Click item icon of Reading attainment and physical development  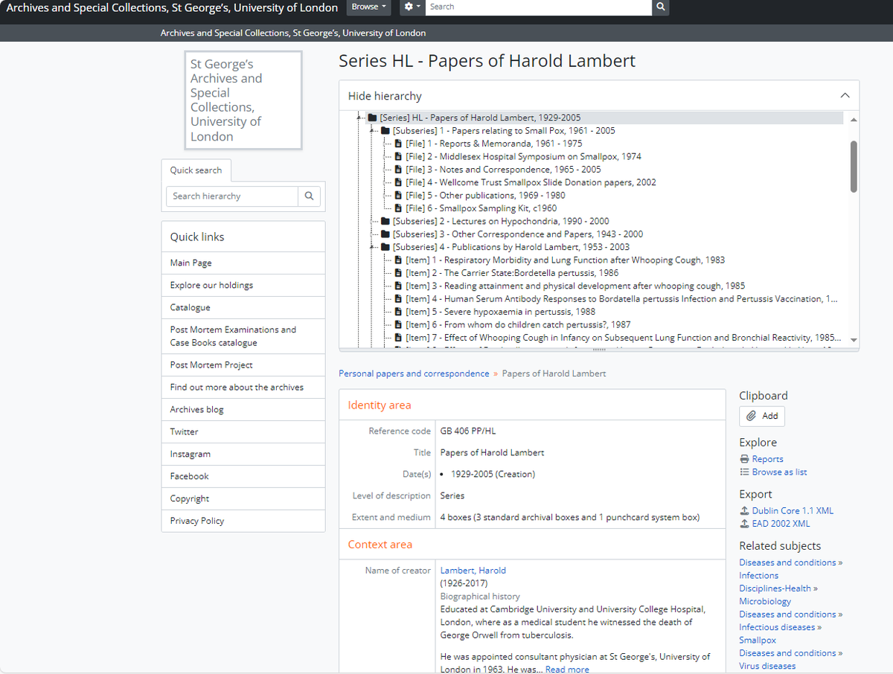coord(398,286)
